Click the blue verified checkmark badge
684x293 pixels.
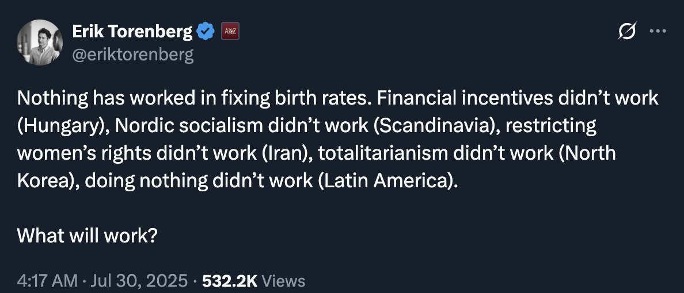point(206,32)
